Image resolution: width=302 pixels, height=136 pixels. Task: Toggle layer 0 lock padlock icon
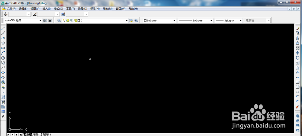pyautogui.click(x=76, y=21)
